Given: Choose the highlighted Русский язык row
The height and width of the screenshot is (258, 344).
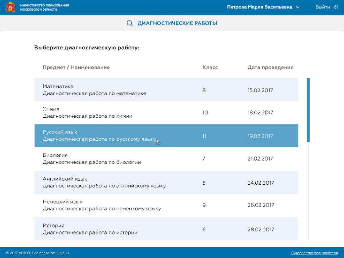Looking at the screenshot, I should pos(166,136).
